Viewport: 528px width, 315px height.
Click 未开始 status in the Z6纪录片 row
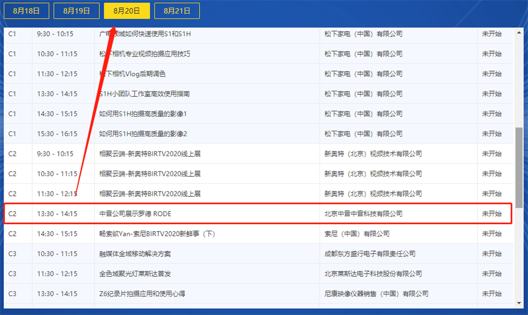492,294
